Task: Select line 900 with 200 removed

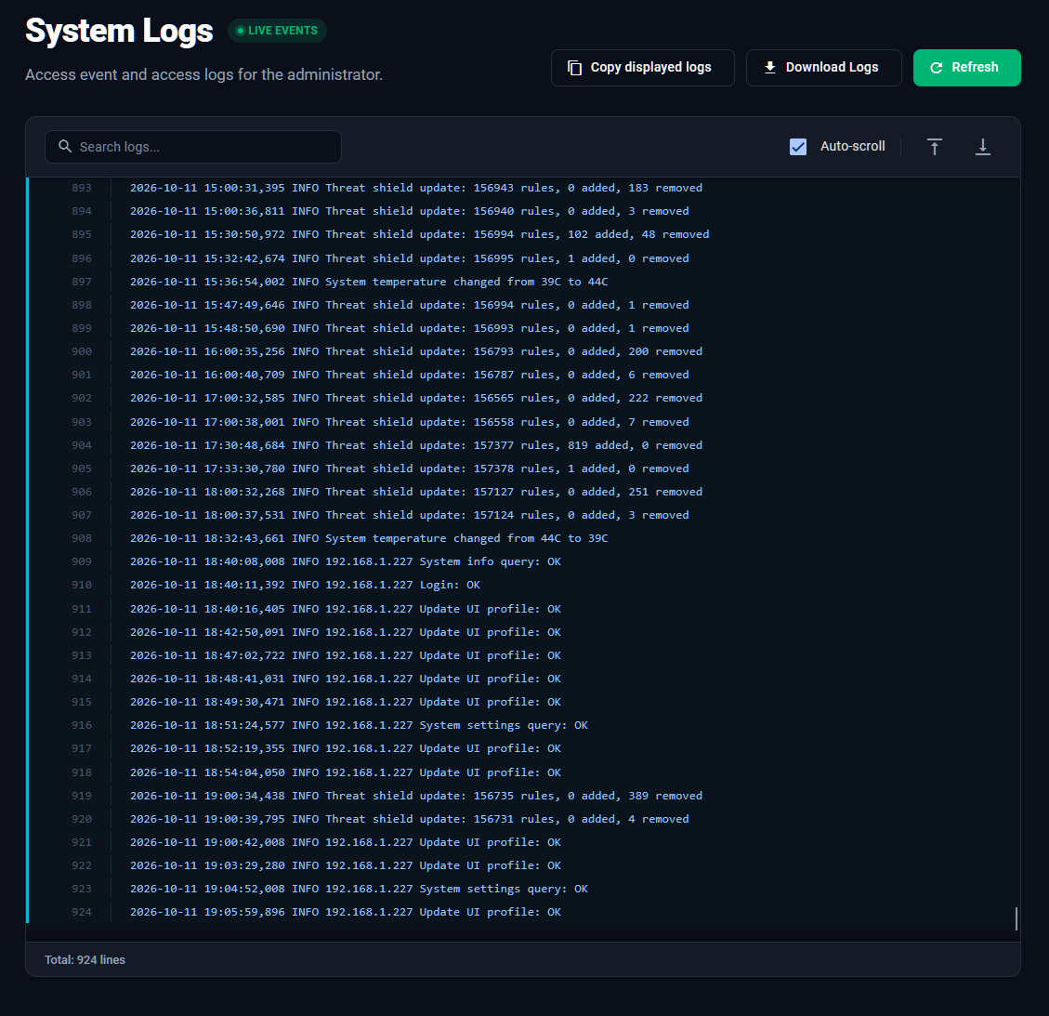Action: click(523, 351)
